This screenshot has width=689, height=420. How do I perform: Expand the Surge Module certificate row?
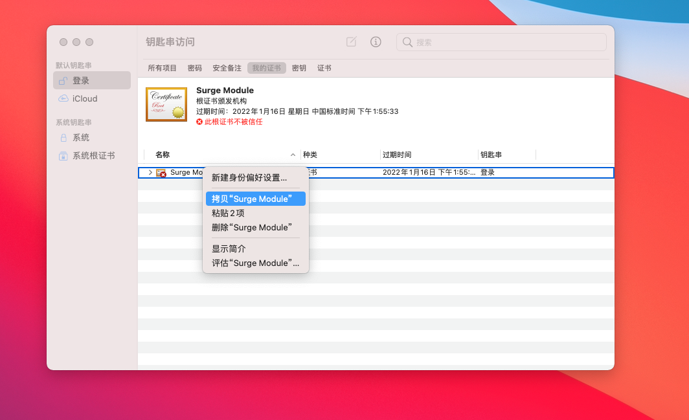click(150, 173)
